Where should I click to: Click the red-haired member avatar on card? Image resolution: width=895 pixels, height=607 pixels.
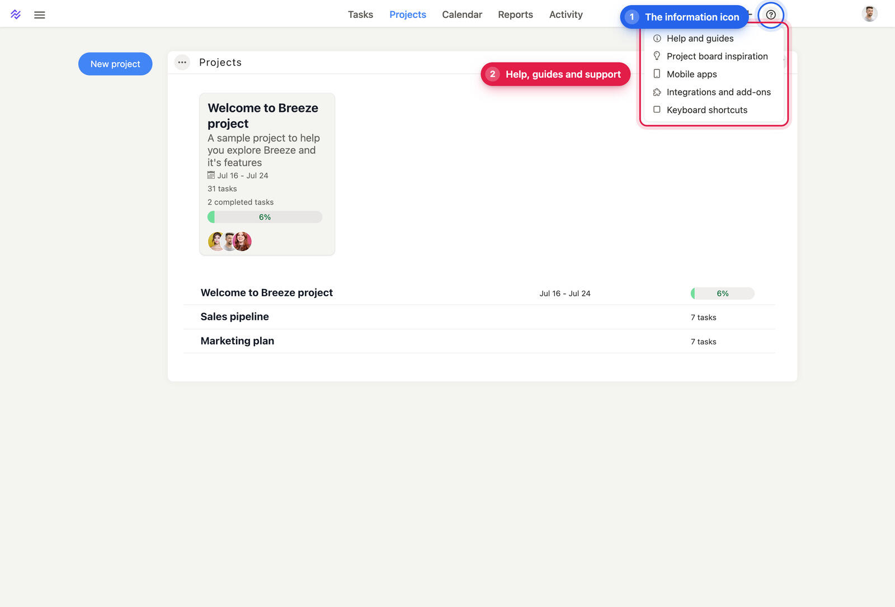[x=242, y=241]
